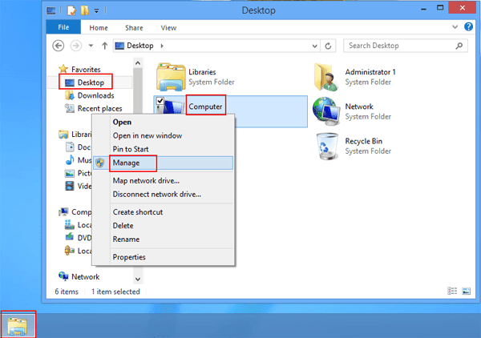Refresh the Desktop folder view
The height and width of the screenshot is (338, 481).
click(328, 46)
